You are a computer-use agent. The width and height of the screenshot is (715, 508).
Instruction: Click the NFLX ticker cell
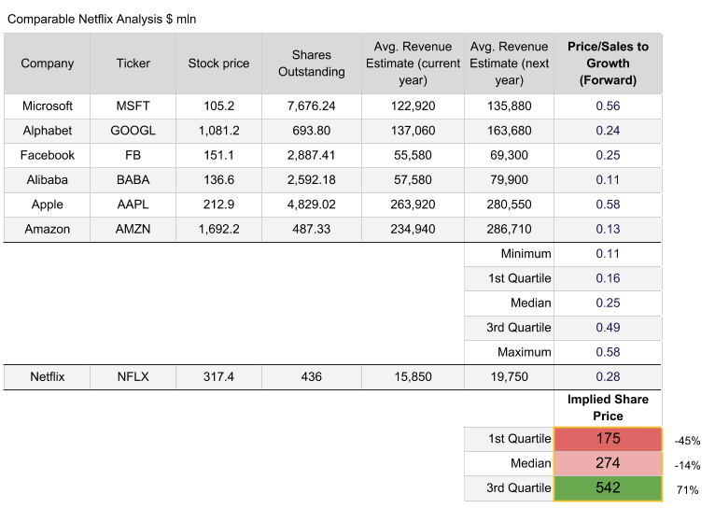point(133,377)
